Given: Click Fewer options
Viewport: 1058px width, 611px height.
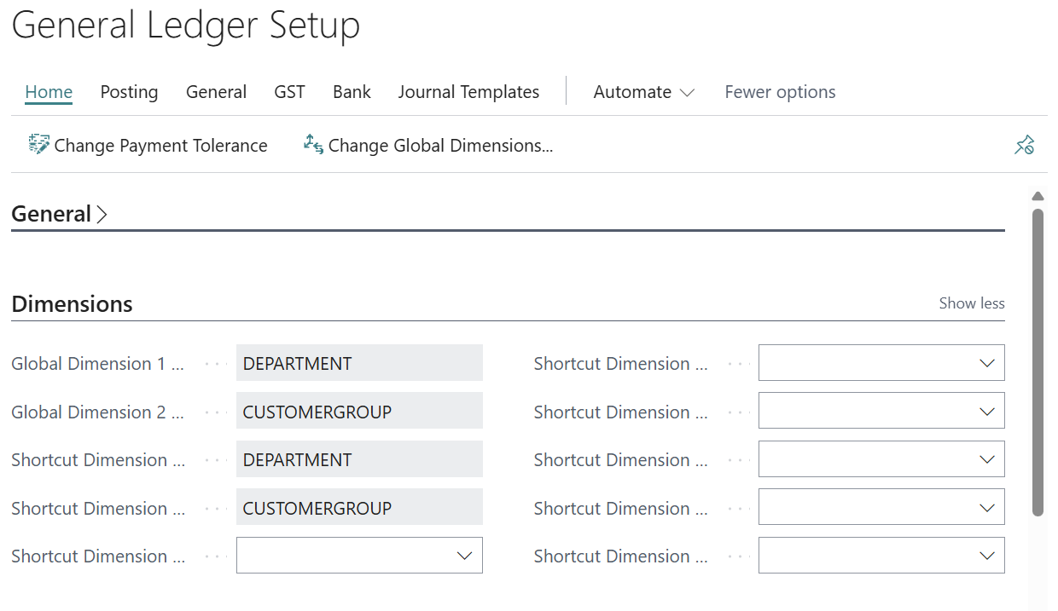Looking at the screenshot, I should (780, 92).
